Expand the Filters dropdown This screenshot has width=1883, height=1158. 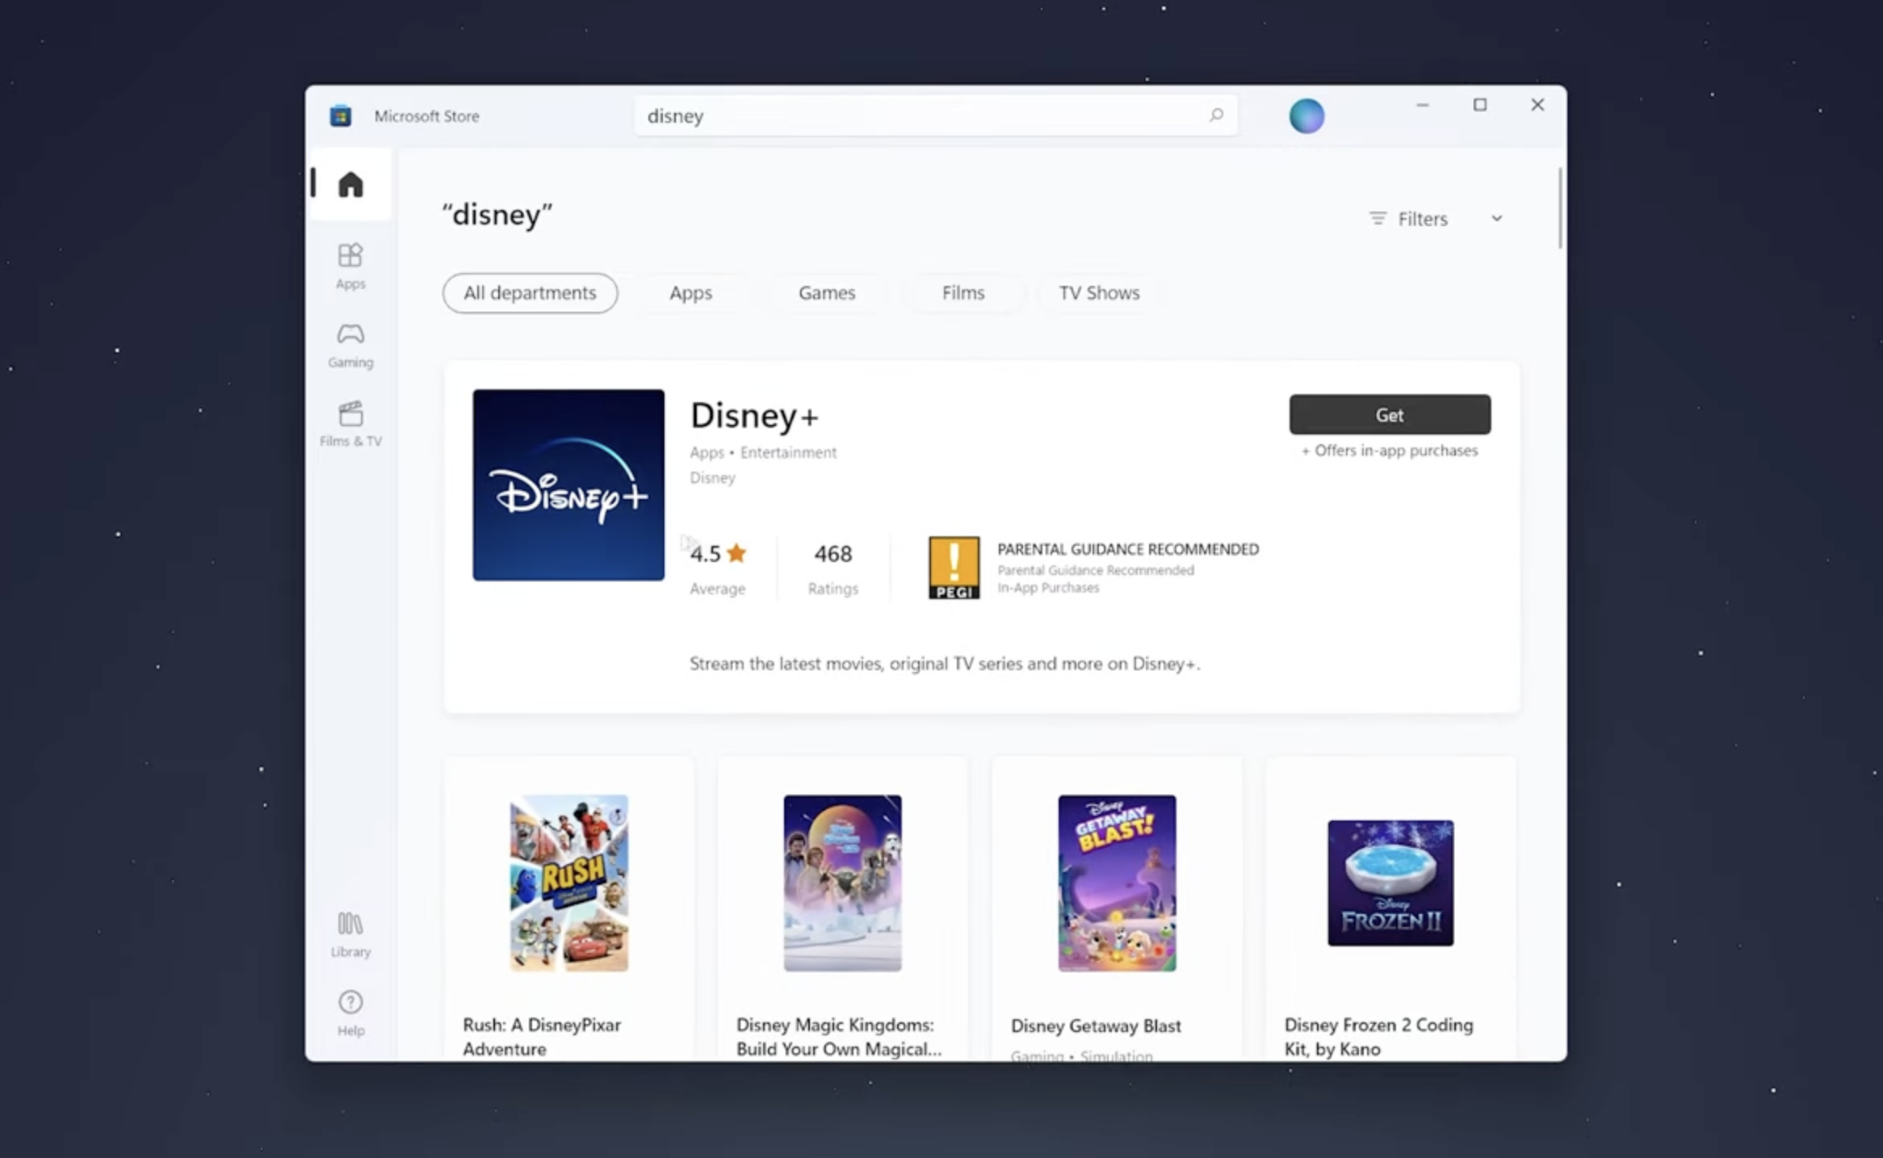[1422, 219]
